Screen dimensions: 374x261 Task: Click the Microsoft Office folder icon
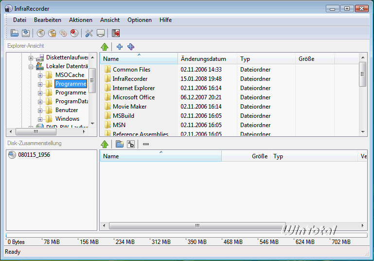click(107, 97)
